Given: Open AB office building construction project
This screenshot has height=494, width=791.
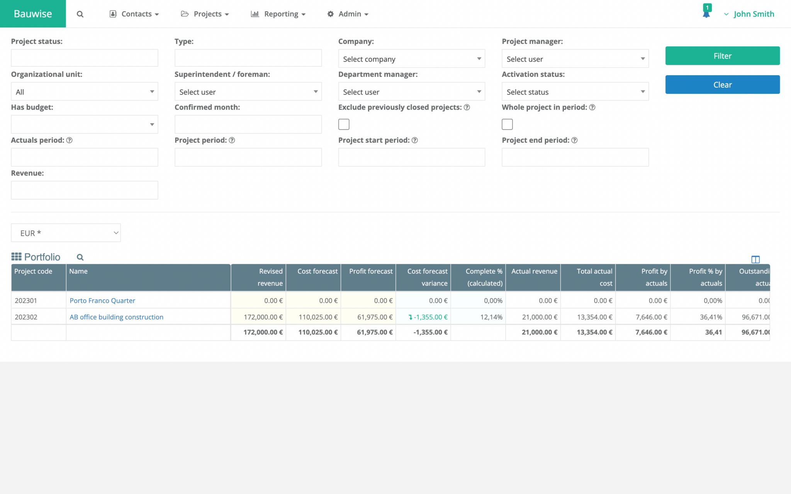Looking at the screenshot, I should [116, 317].
